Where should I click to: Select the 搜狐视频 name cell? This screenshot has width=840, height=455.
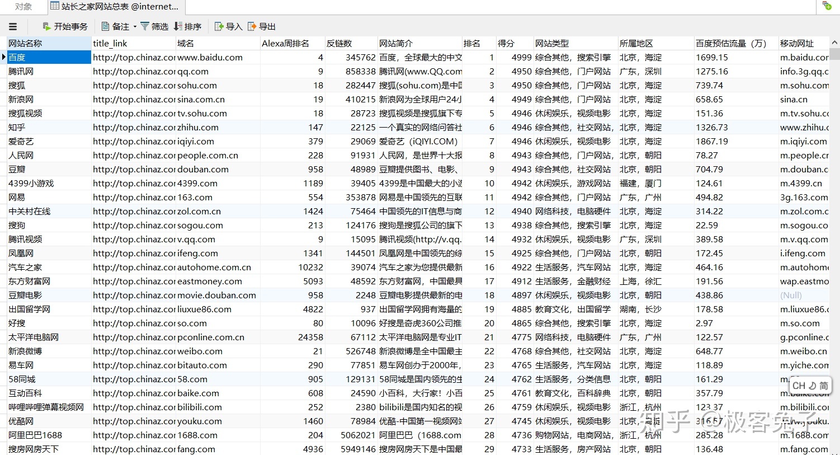tap(49, 113)
